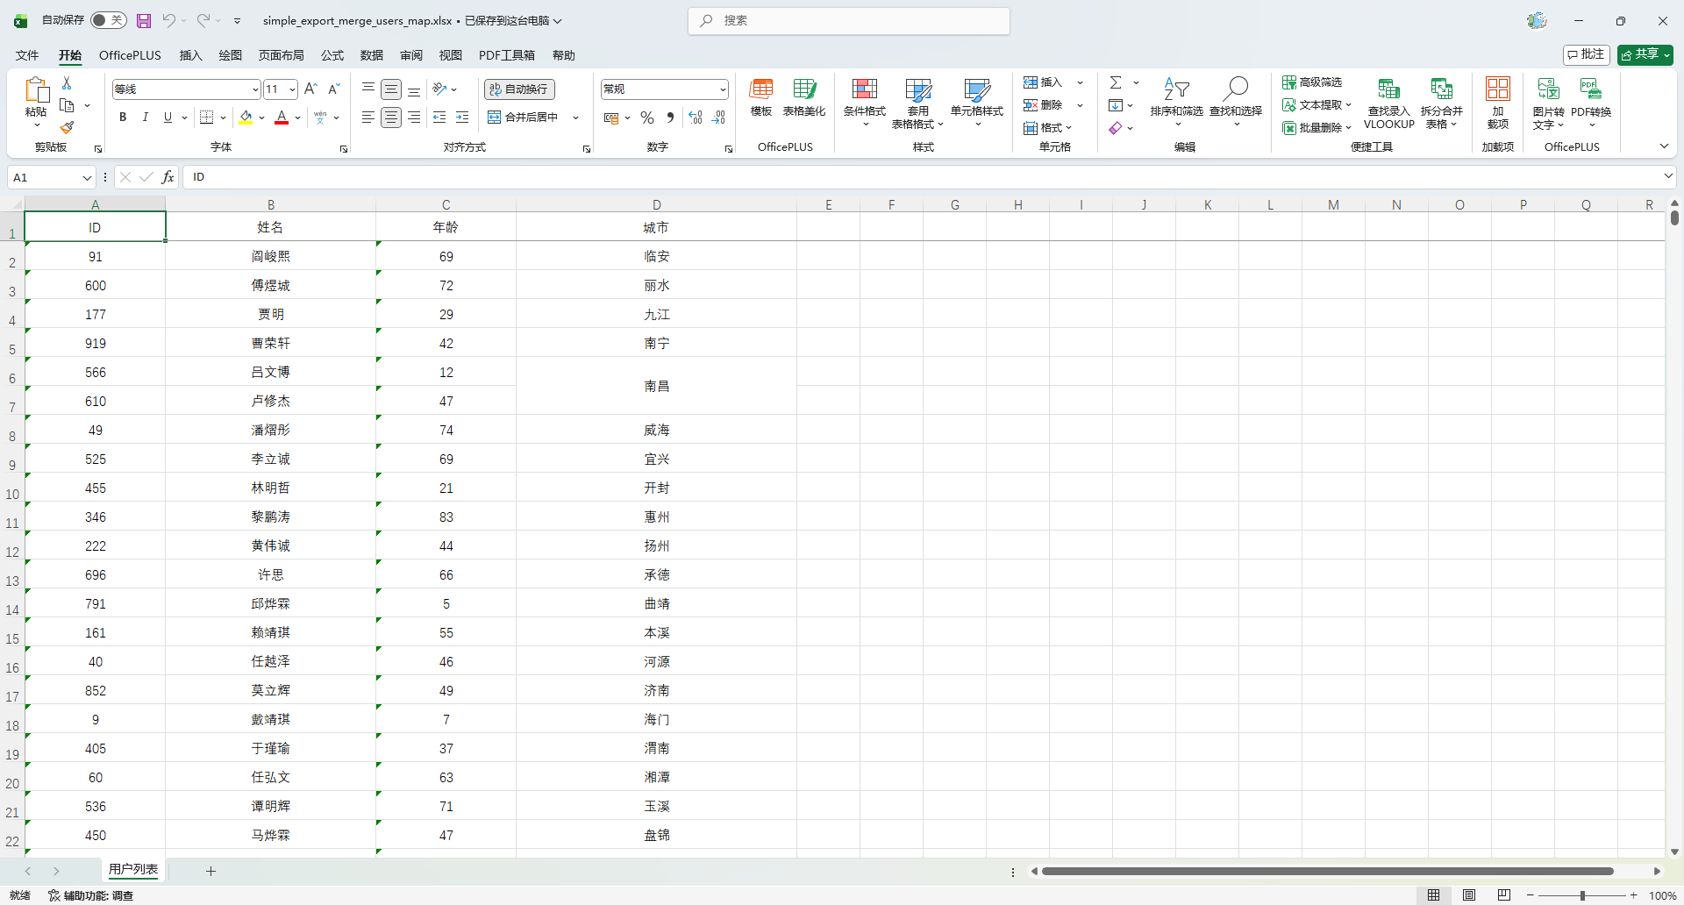The height and width of the screenshot is (905, 1684).
Task: Switch to the 公式 (Formulas) tab
Action: click(x=332, y=55)
